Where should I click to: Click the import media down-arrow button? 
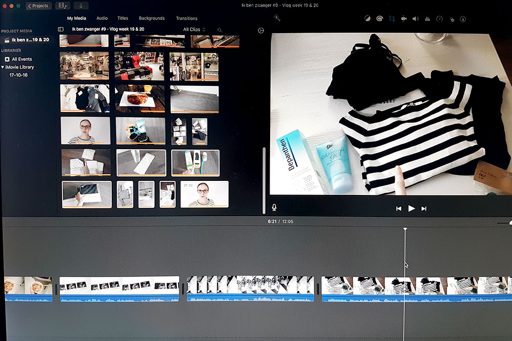[81, 6]
